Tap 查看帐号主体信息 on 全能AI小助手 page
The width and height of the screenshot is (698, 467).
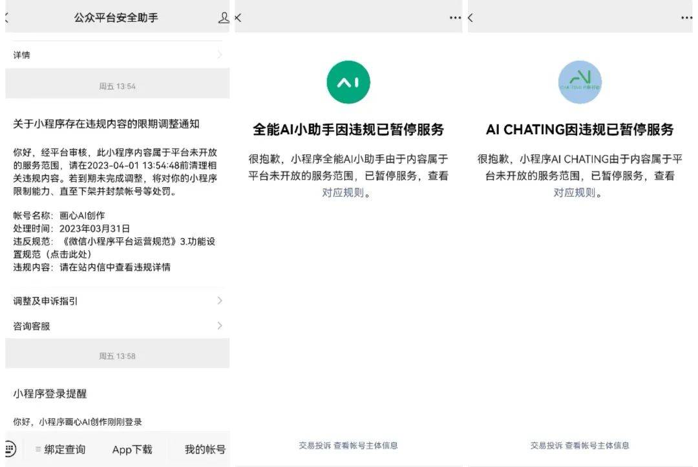pyautogui.click(x=365, y=445)
